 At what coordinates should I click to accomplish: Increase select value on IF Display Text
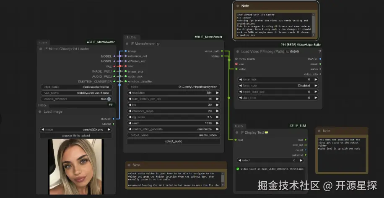(x=301, y=160)
